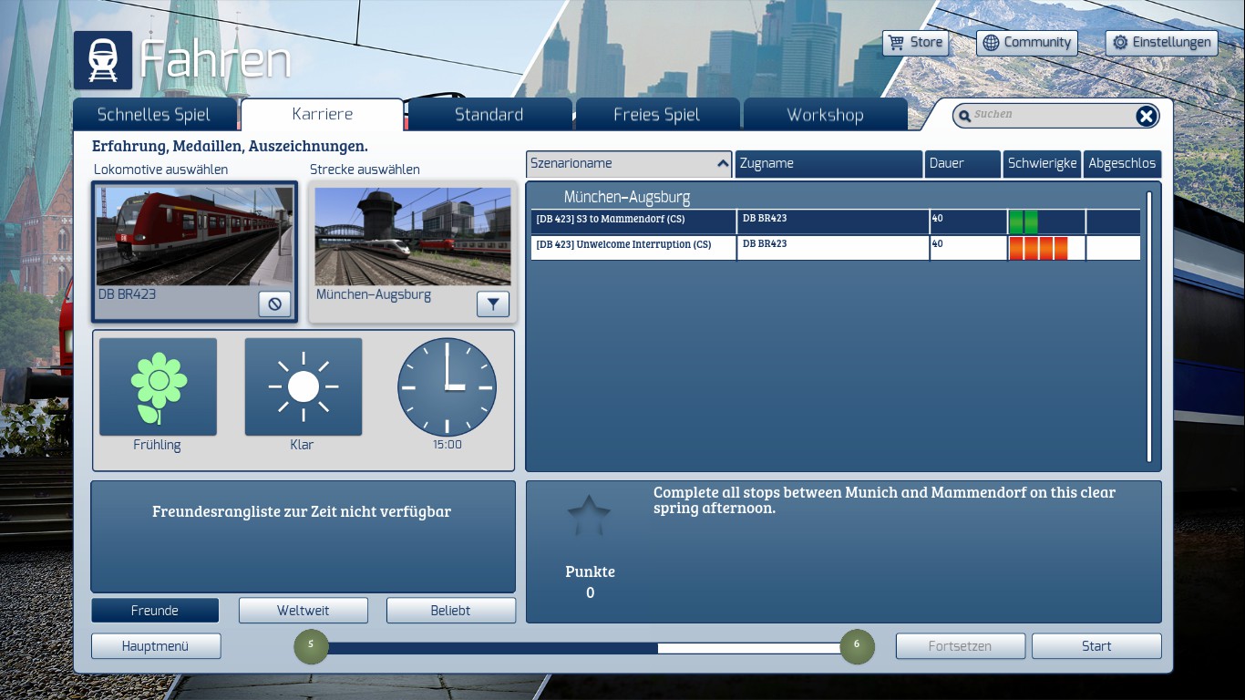1245x700 pixels.
Task: Select scenario Unwelcome Interruption (CS)
Action: click(836, 248)
